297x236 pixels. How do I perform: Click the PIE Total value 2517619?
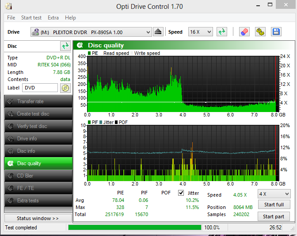[x=114, y=214]
